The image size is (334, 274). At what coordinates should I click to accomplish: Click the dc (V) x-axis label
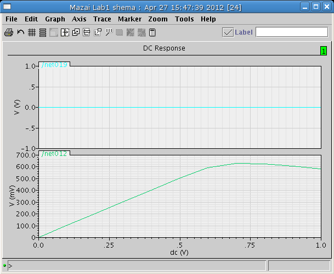(179, 253)
